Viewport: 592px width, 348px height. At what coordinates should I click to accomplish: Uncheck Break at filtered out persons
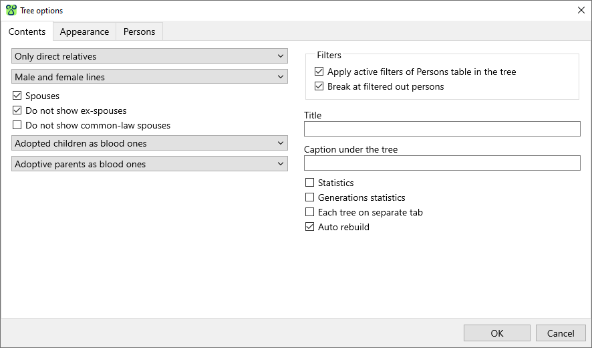(319, 86)
